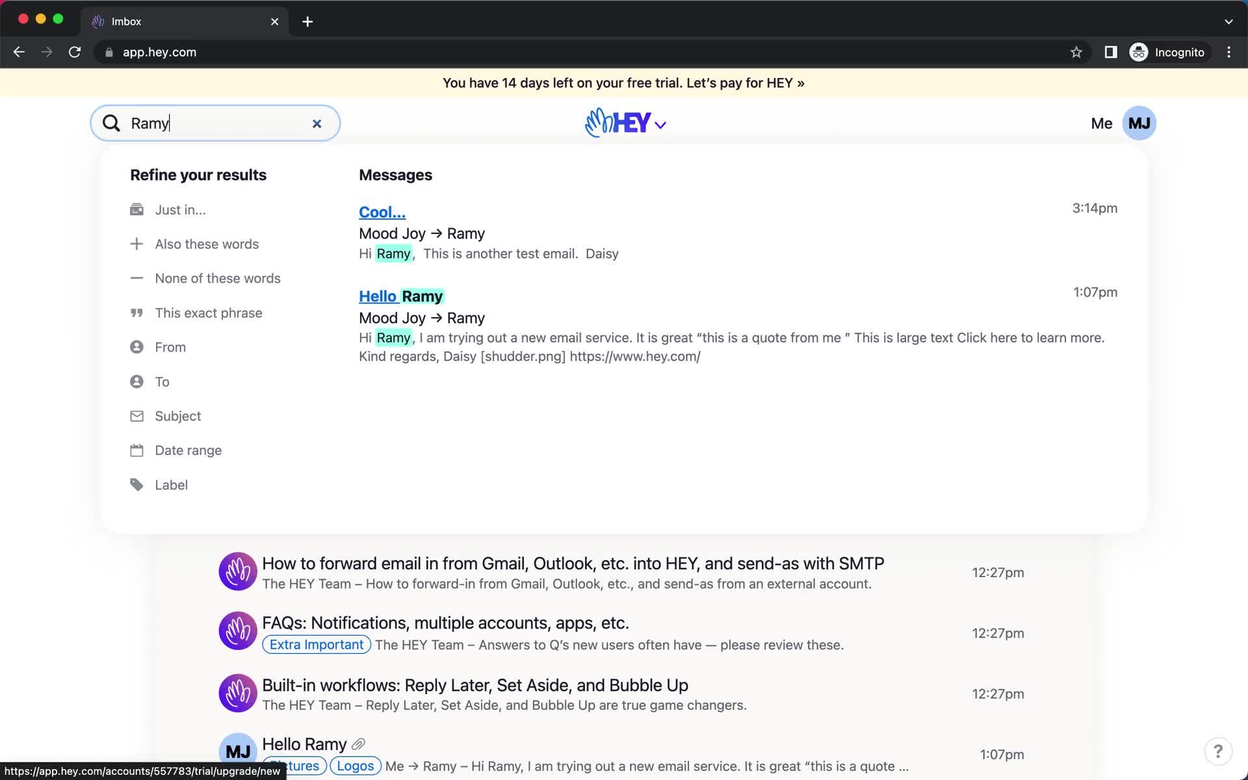Click the envelope icon beside Subject
Screen dimensions: 1248x780
click(x=136, y=416)
